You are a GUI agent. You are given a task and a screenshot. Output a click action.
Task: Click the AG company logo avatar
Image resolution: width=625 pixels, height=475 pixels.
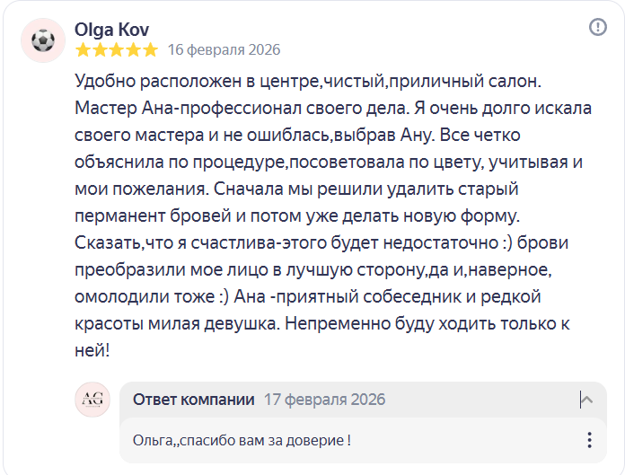92,399
